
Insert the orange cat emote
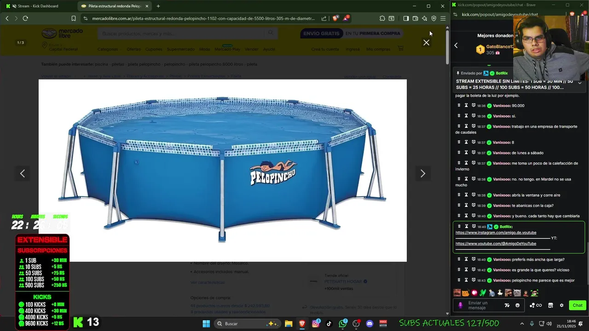pyautogui.click(x=465, y=293)
